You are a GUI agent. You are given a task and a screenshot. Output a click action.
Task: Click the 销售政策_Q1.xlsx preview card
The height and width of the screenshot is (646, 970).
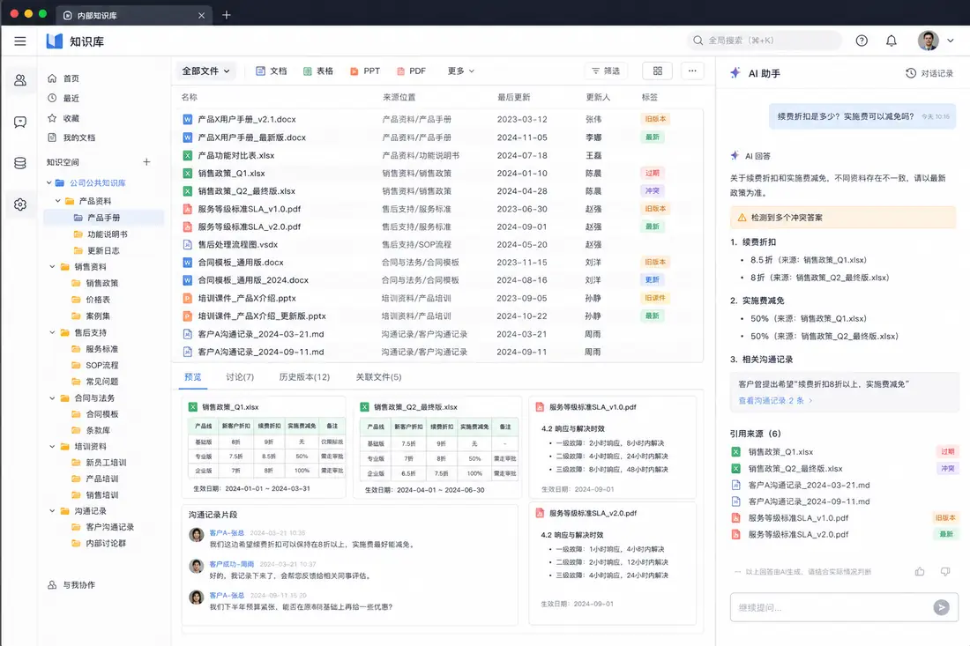[x=265, y=447]
